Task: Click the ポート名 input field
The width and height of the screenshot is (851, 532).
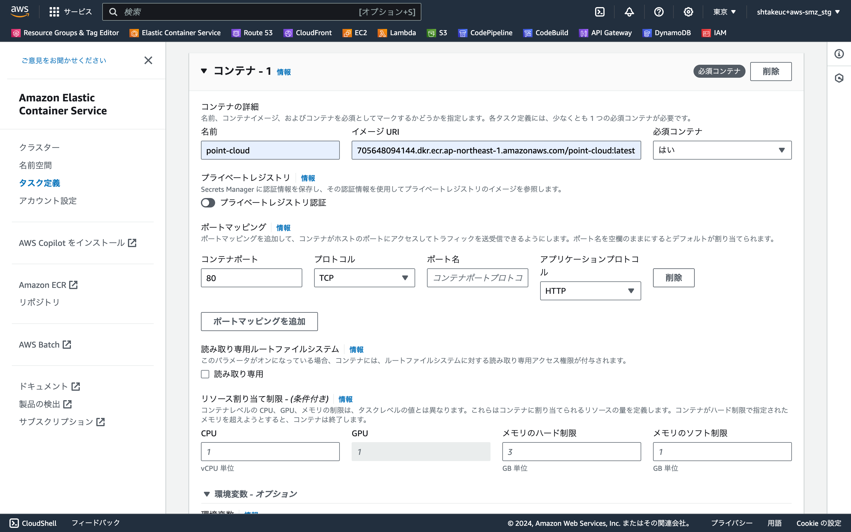Action: 477,278
